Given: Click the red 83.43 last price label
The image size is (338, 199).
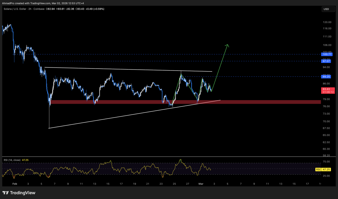Looking at the screenshot, I should coord(326,88).
